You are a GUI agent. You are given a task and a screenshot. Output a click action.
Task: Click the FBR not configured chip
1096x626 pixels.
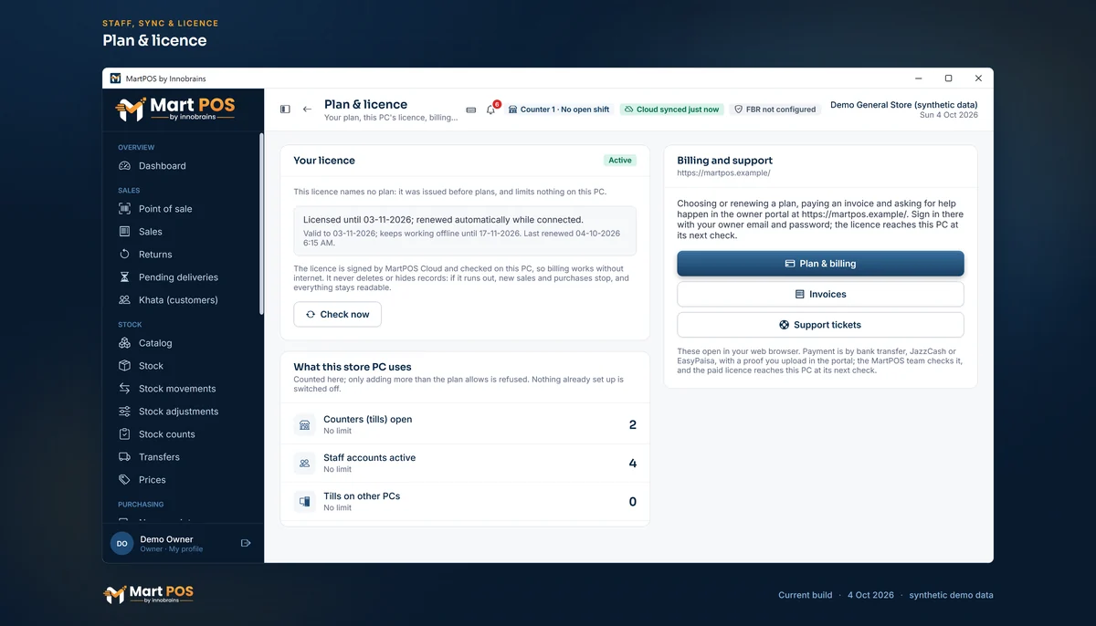point(775,110)
